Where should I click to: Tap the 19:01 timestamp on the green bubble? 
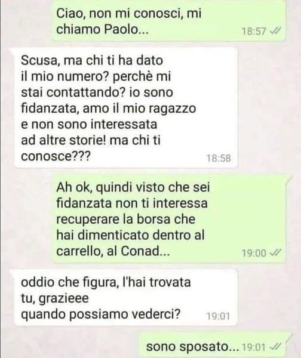[253, 347]
